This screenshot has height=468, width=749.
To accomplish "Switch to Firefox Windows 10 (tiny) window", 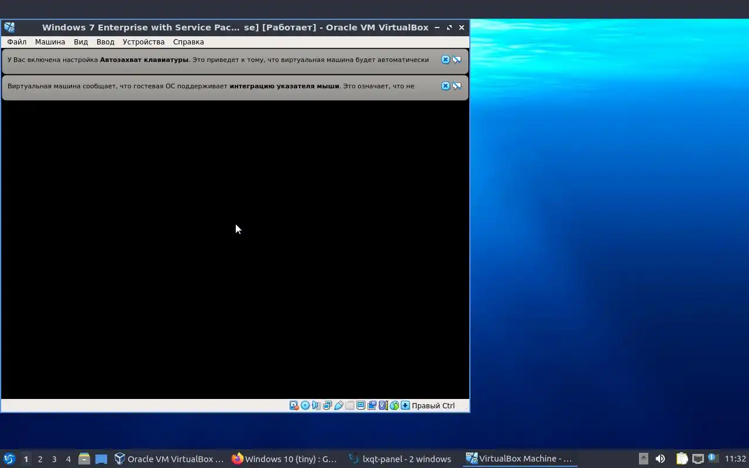I will [284, 459].
